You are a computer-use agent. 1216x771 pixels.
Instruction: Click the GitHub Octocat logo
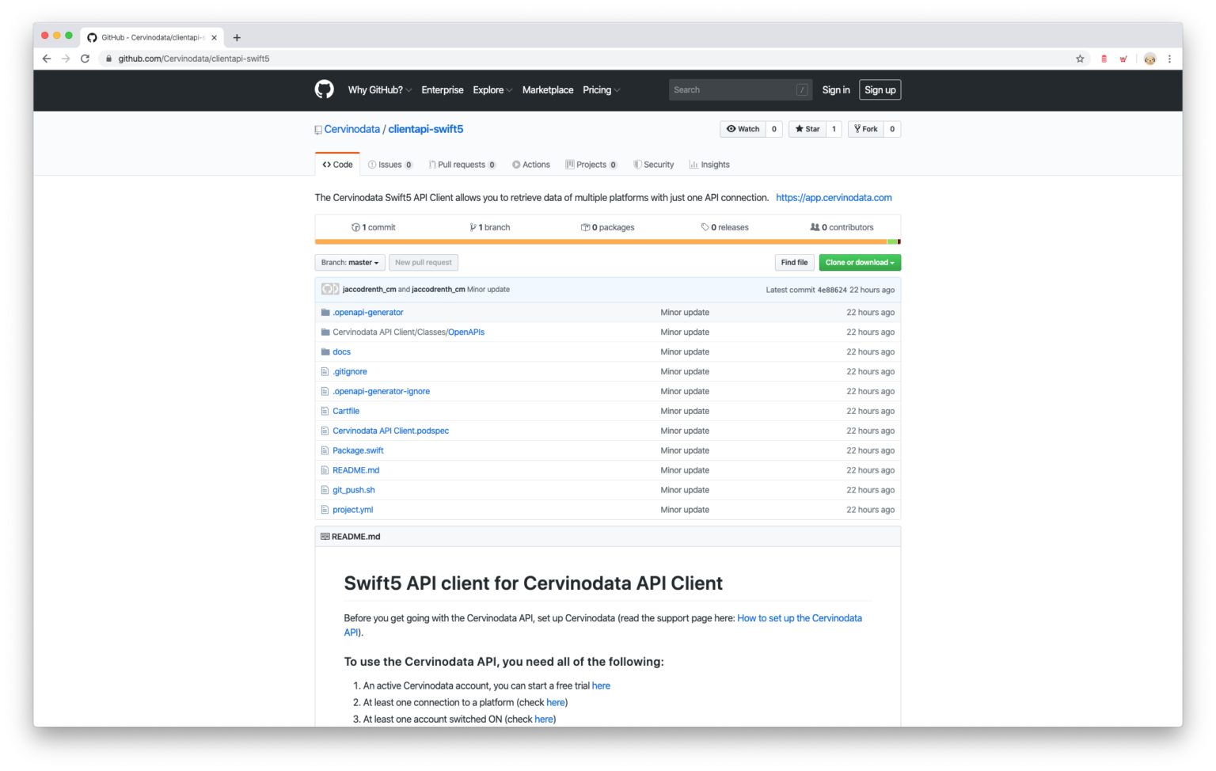click(323, 89)
